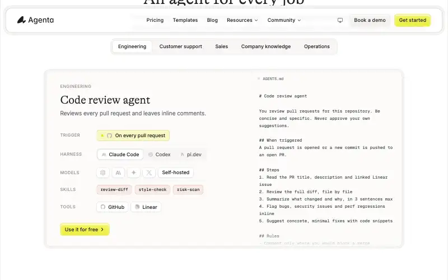Click the GitHub tool chip
This screenshot has height=280, width=448.
pos(113,207)
